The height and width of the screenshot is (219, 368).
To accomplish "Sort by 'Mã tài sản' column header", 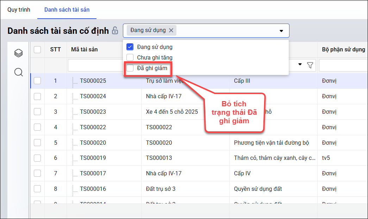I will coord(85,50).
